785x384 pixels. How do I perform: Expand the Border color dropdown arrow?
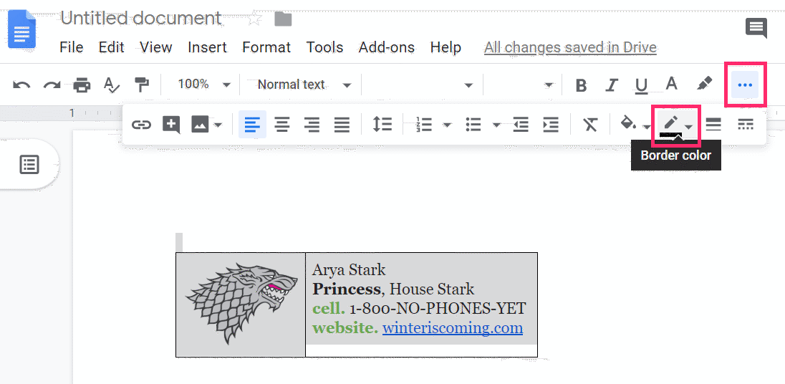[689, 128]
